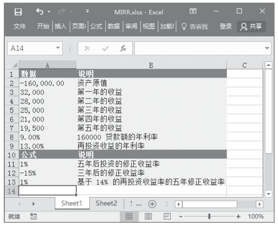Image resolution: width=278 pixels, height=225 pixels.
Task: Click the zoom in plus icon
Action: pos(239,216)
